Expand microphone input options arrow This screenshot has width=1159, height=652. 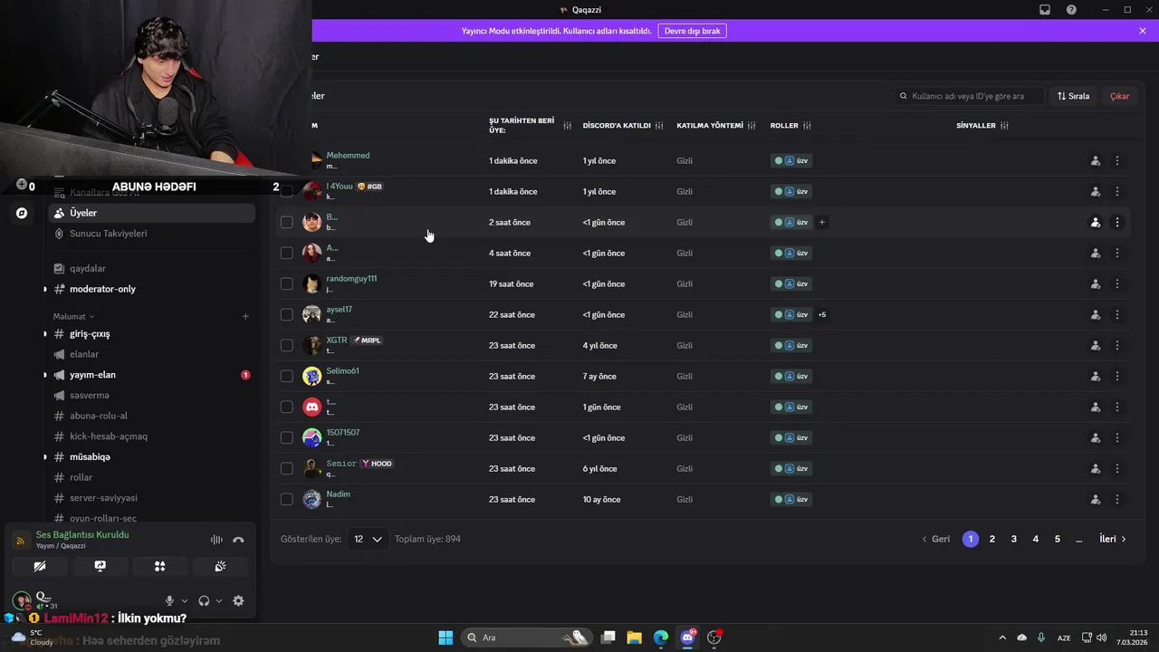pyautogui.click(x=185, y=600)
